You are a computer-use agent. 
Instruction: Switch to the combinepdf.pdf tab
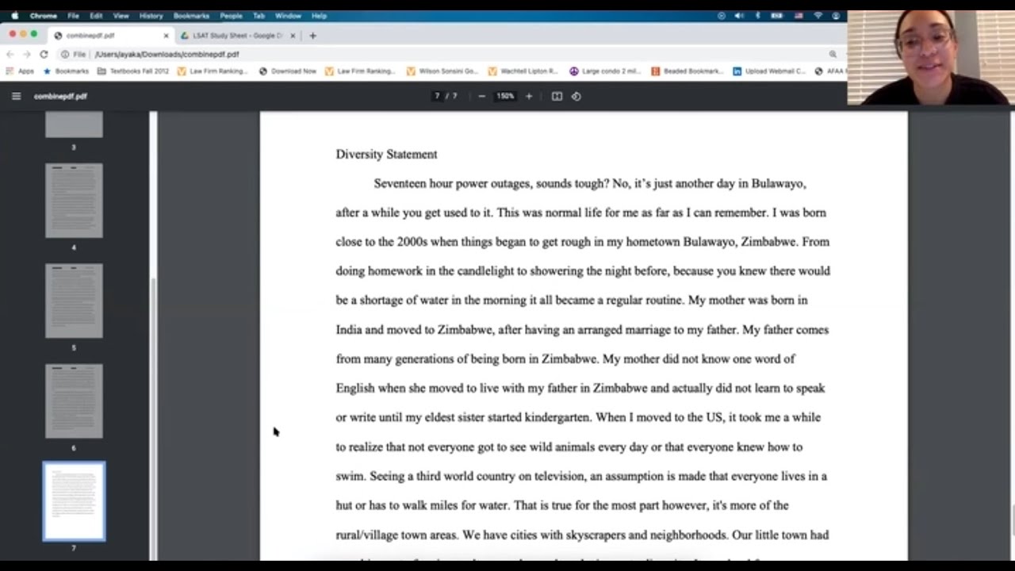(110, 36)
